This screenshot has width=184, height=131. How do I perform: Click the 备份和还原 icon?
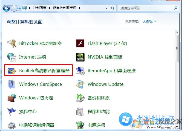[80, 98]
